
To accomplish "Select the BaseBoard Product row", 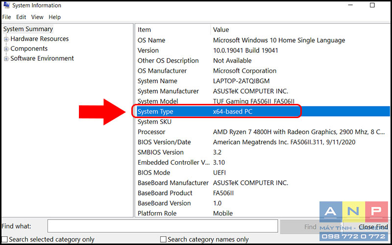I will tap(263, 193).
